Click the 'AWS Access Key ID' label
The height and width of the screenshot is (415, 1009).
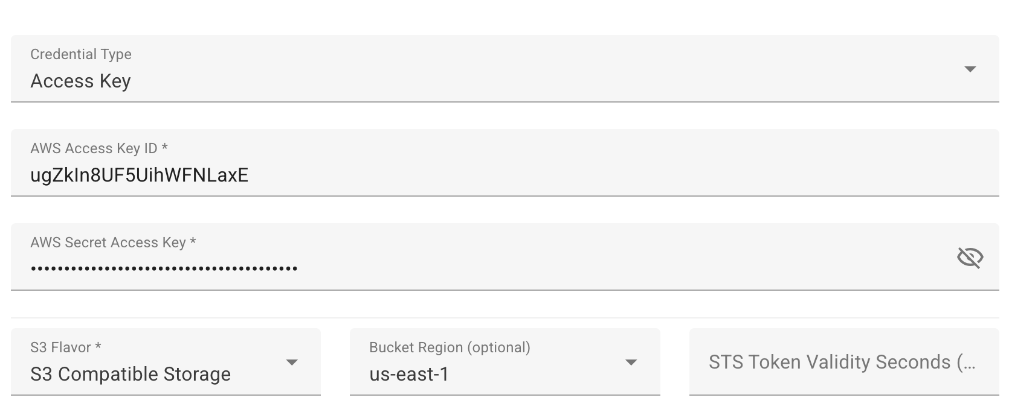(x=99, y=148)
